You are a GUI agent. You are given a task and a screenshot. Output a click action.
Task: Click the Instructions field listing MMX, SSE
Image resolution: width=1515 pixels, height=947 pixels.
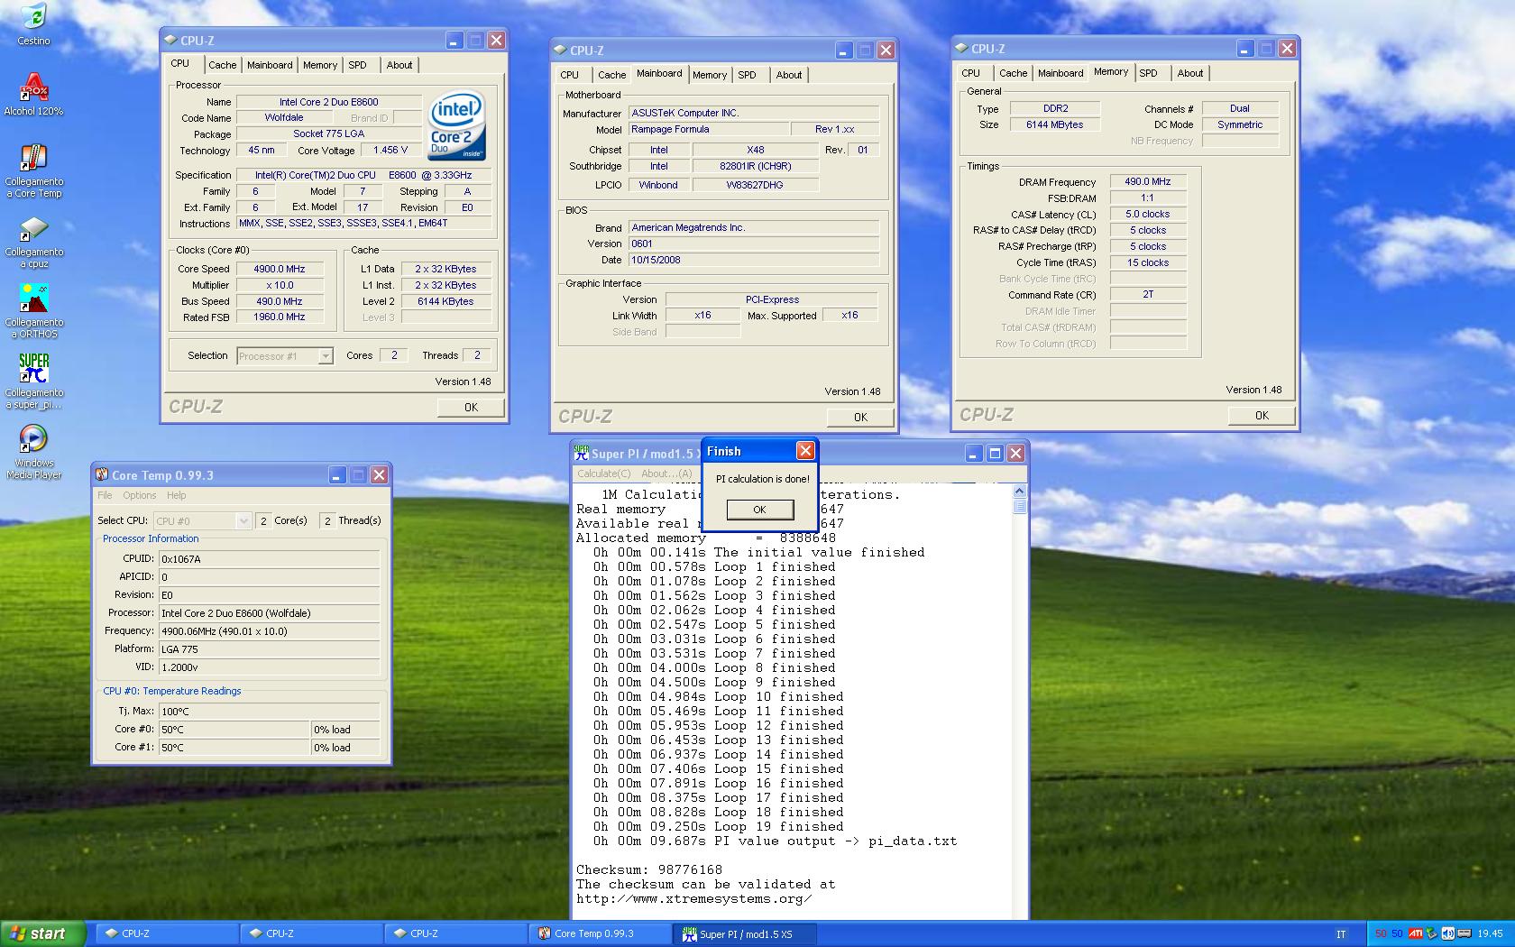363,224
